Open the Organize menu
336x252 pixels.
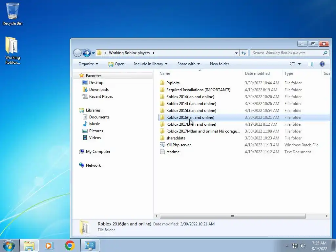coord(88,64)
